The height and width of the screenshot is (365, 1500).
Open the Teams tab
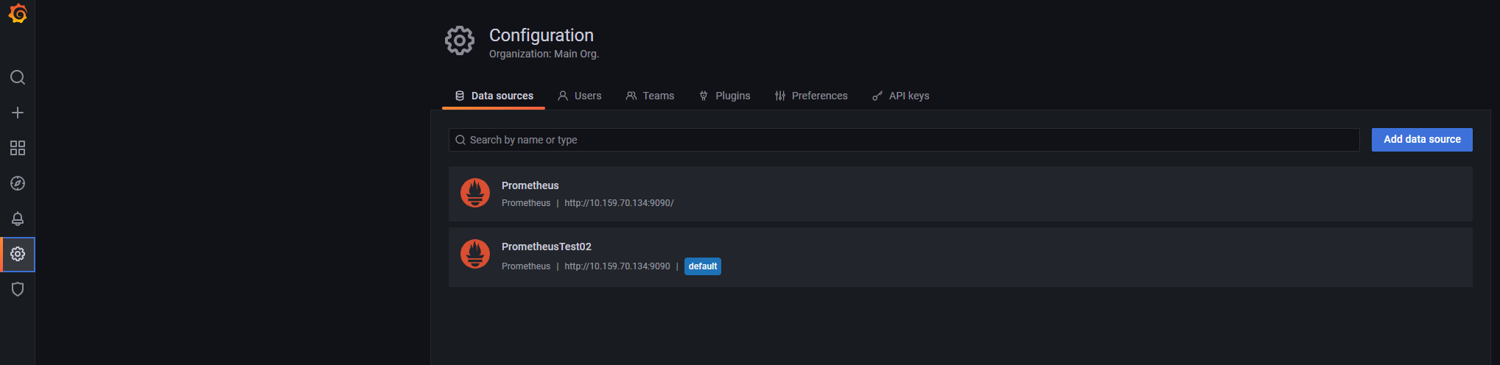[650, 96]
